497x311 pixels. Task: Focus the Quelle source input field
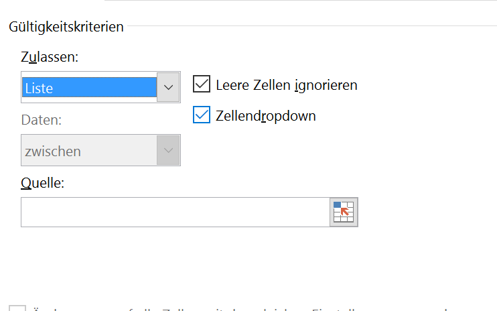175,212
